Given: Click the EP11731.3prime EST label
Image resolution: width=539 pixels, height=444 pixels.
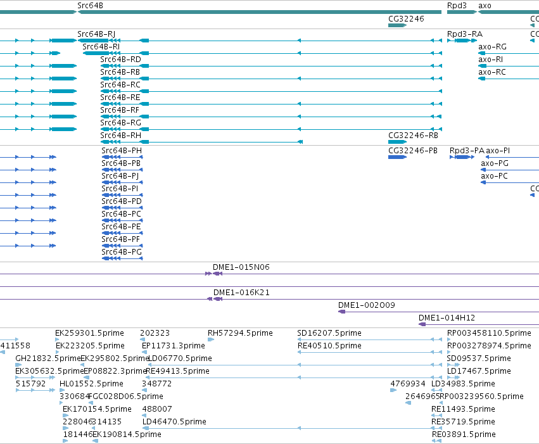Looking at the screenshot, I should coord(174,346).
